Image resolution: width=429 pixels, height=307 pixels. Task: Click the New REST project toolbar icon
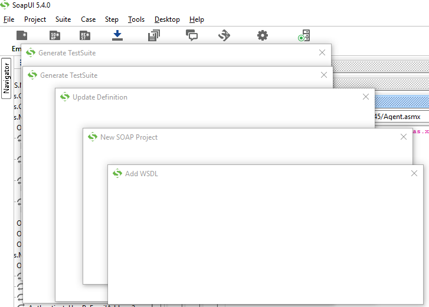click(x=85, y=35)
